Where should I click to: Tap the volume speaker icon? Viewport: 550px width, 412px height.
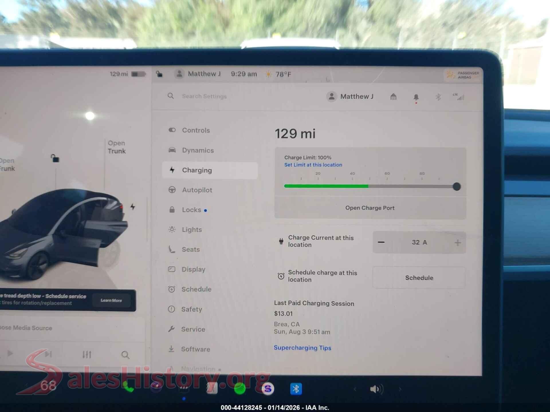click(x=376, y=389)
